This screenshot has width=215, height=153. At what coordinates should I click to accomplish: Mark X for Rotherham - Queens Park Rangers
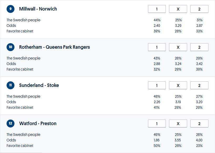point(178,47)
